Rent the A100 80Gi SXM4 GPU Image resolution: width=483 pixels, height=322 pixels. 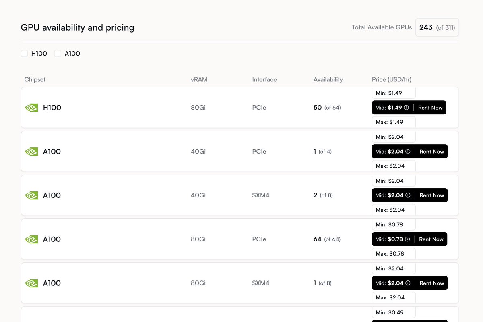[x=432, y=283]
